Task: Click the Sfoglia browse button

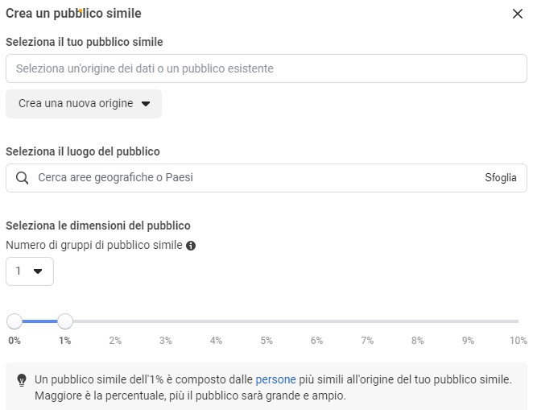Action: coord(501,178)
